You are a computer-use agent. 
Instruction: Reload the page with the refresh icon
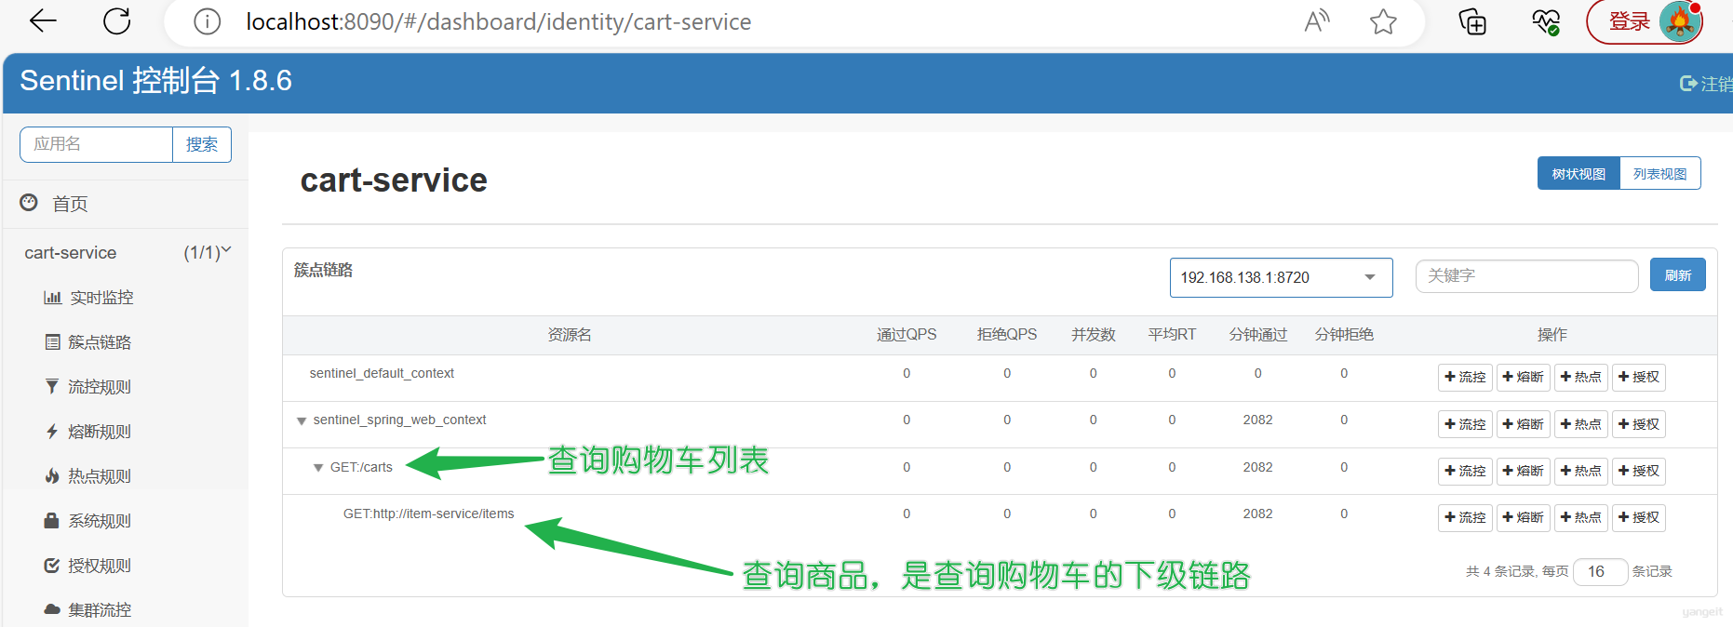117,20
